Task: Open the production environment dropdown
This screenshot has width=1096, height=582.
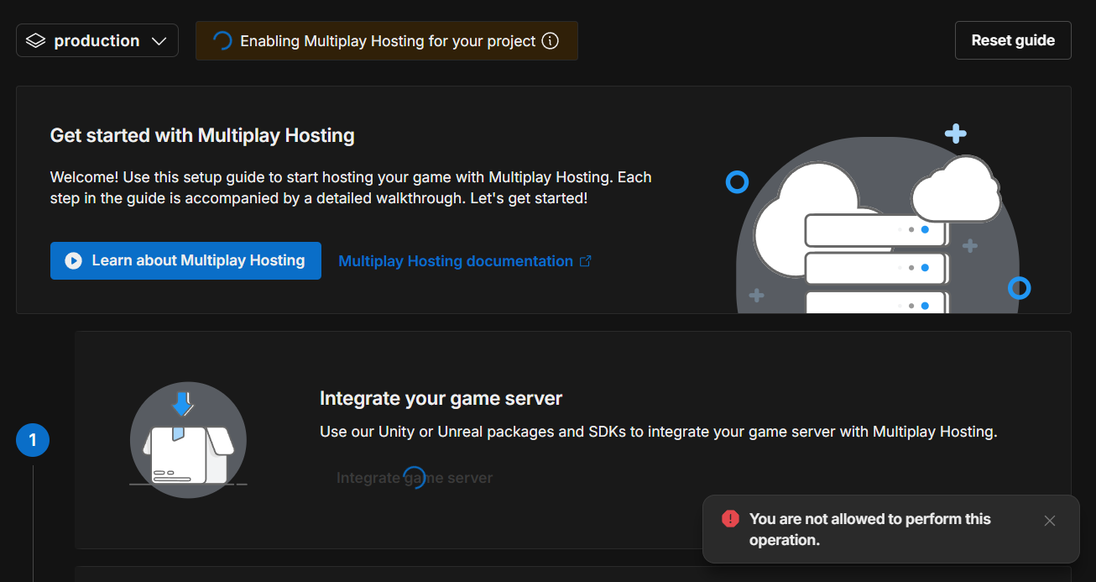Action: (97, 39)
